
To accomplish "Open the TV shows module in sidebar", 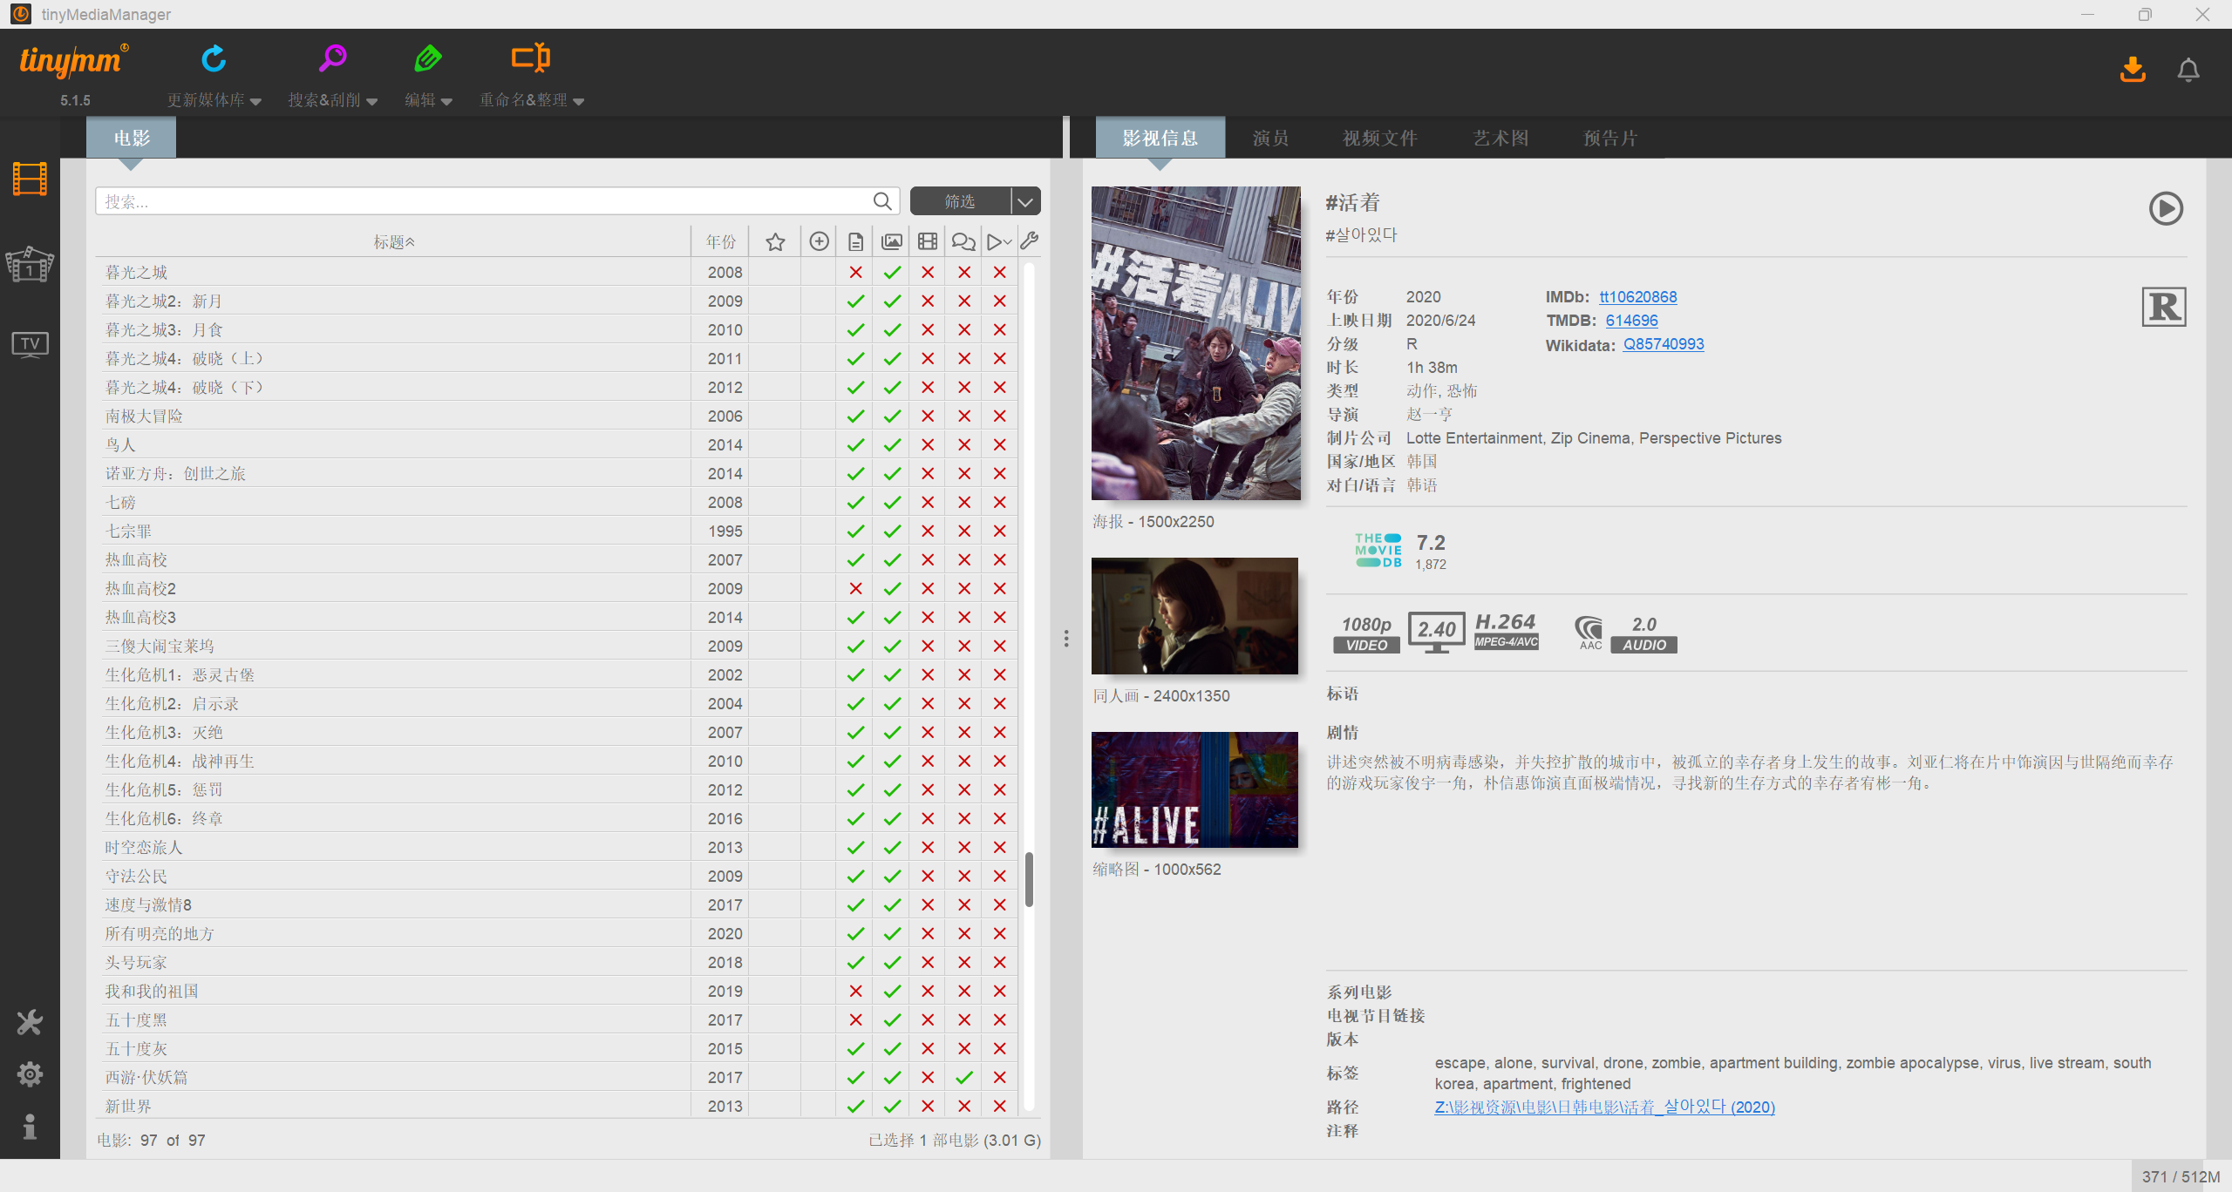I will (x=30, y=344).
